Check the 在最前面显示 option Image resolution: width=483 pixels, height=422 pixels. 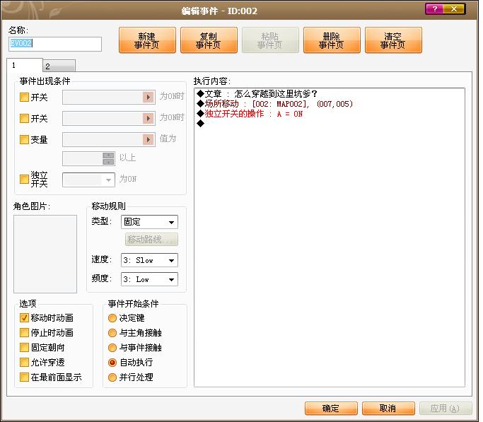pyautogui.click(x=24, y=377)
